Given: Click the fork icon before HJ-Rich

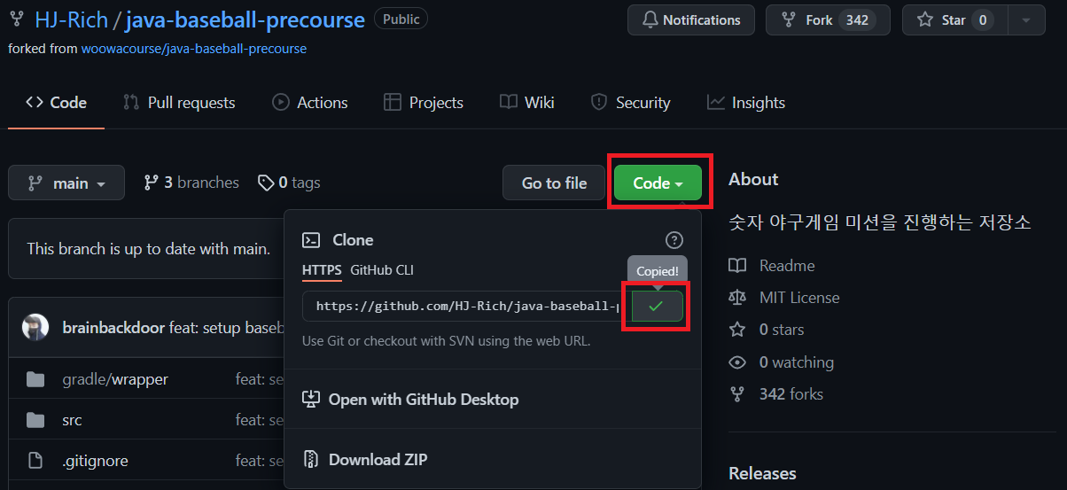Looking at the screenshot, I should click(x=17, y=19).
